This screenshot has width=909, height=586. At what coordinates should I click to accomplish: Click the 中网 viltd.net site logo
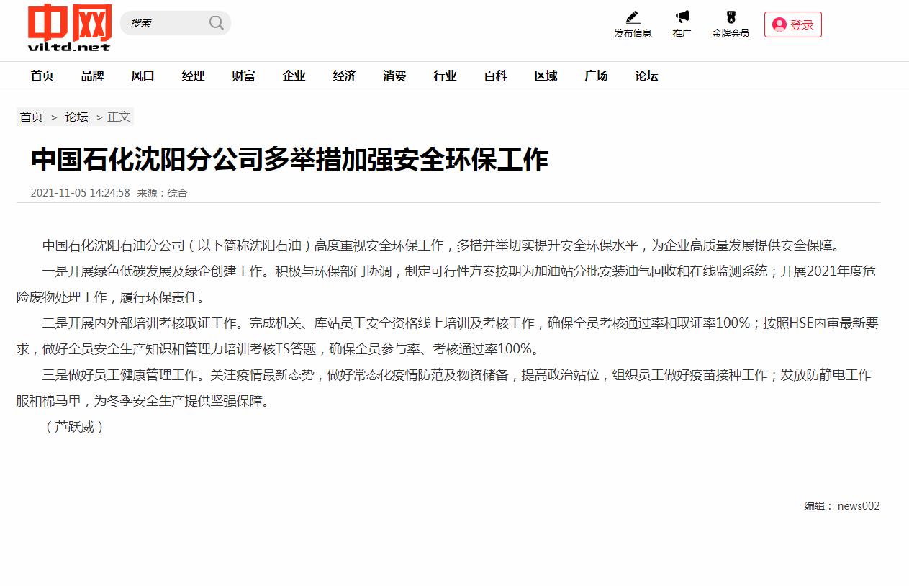[70, 28]
